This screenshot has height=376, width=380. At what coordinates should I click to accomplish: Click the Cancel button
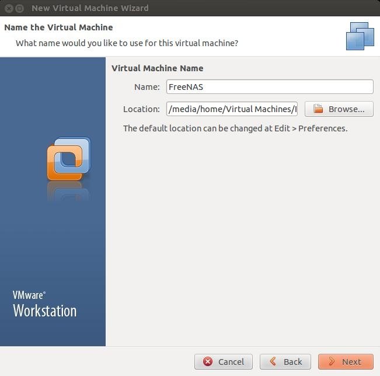pos(224,362)
